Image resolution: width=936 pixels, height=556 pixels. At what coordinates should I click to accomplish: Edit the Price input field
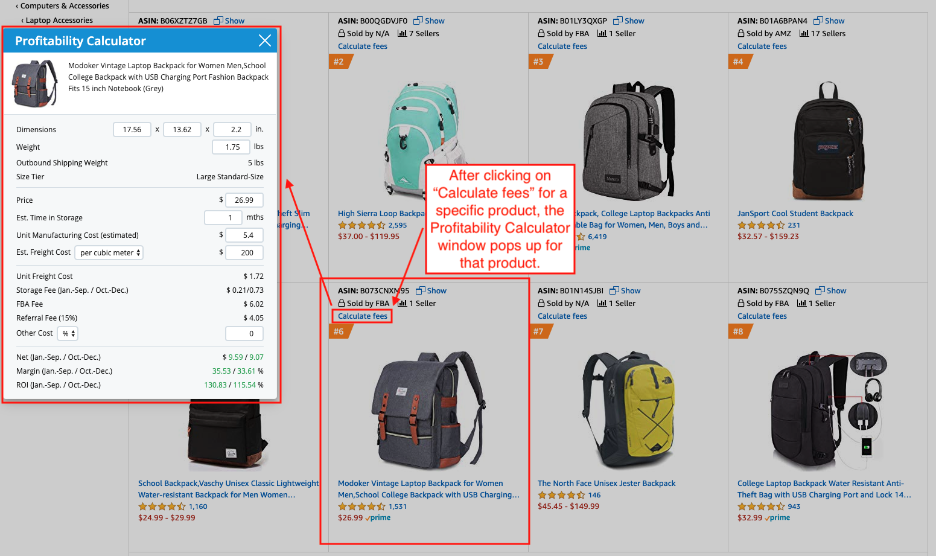244,200
